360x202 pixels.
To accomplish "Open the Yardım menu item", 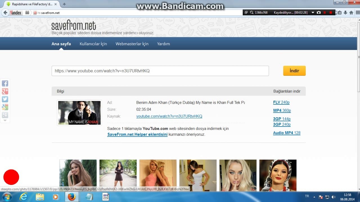I will (x=163, y=44).
